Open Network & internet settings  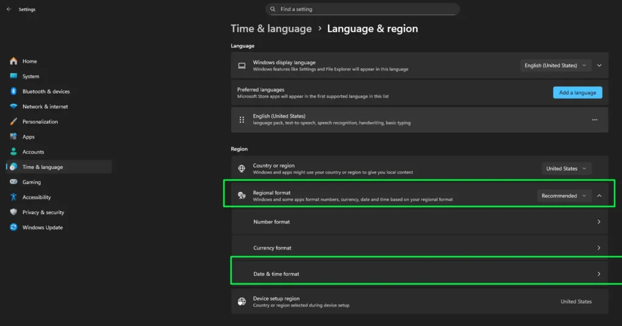point(59,106)
